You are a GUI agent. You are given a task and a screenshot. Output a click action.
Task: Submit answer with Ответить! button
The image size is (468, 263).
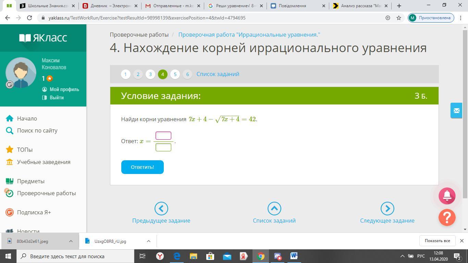pyautogui.click(x=143, y=167)
